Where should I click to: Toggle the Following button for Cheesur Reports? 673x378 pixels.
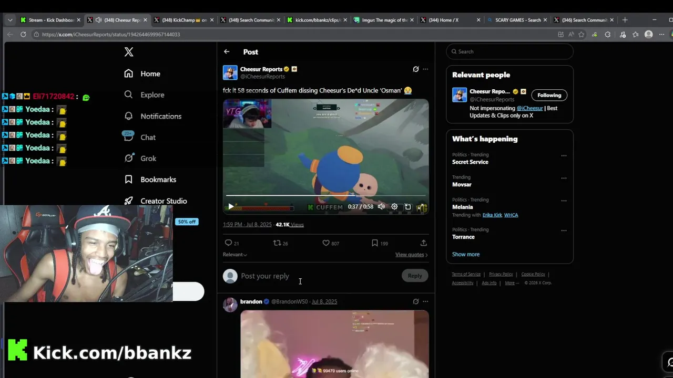(x=549, y=95)
